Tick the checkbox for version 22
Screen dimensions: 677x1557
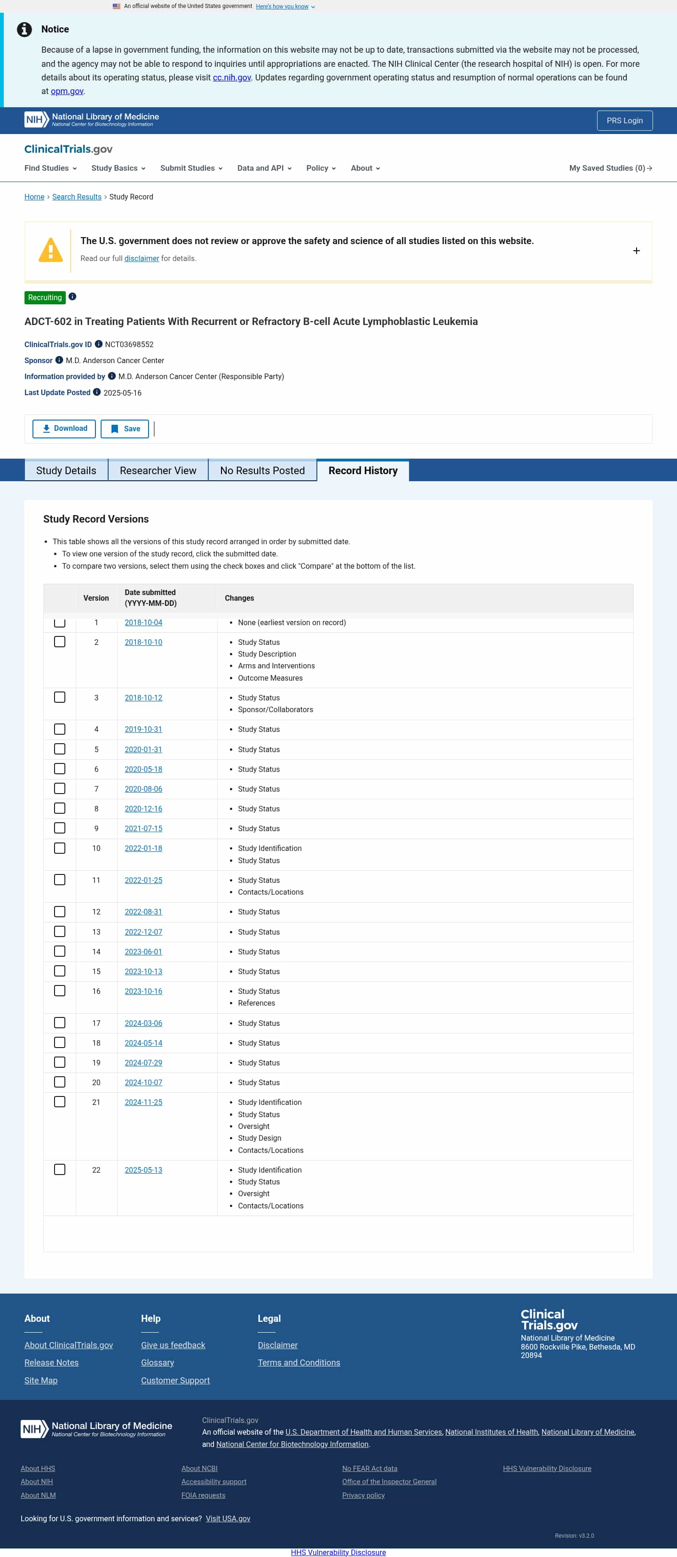tap(60, 1169)
